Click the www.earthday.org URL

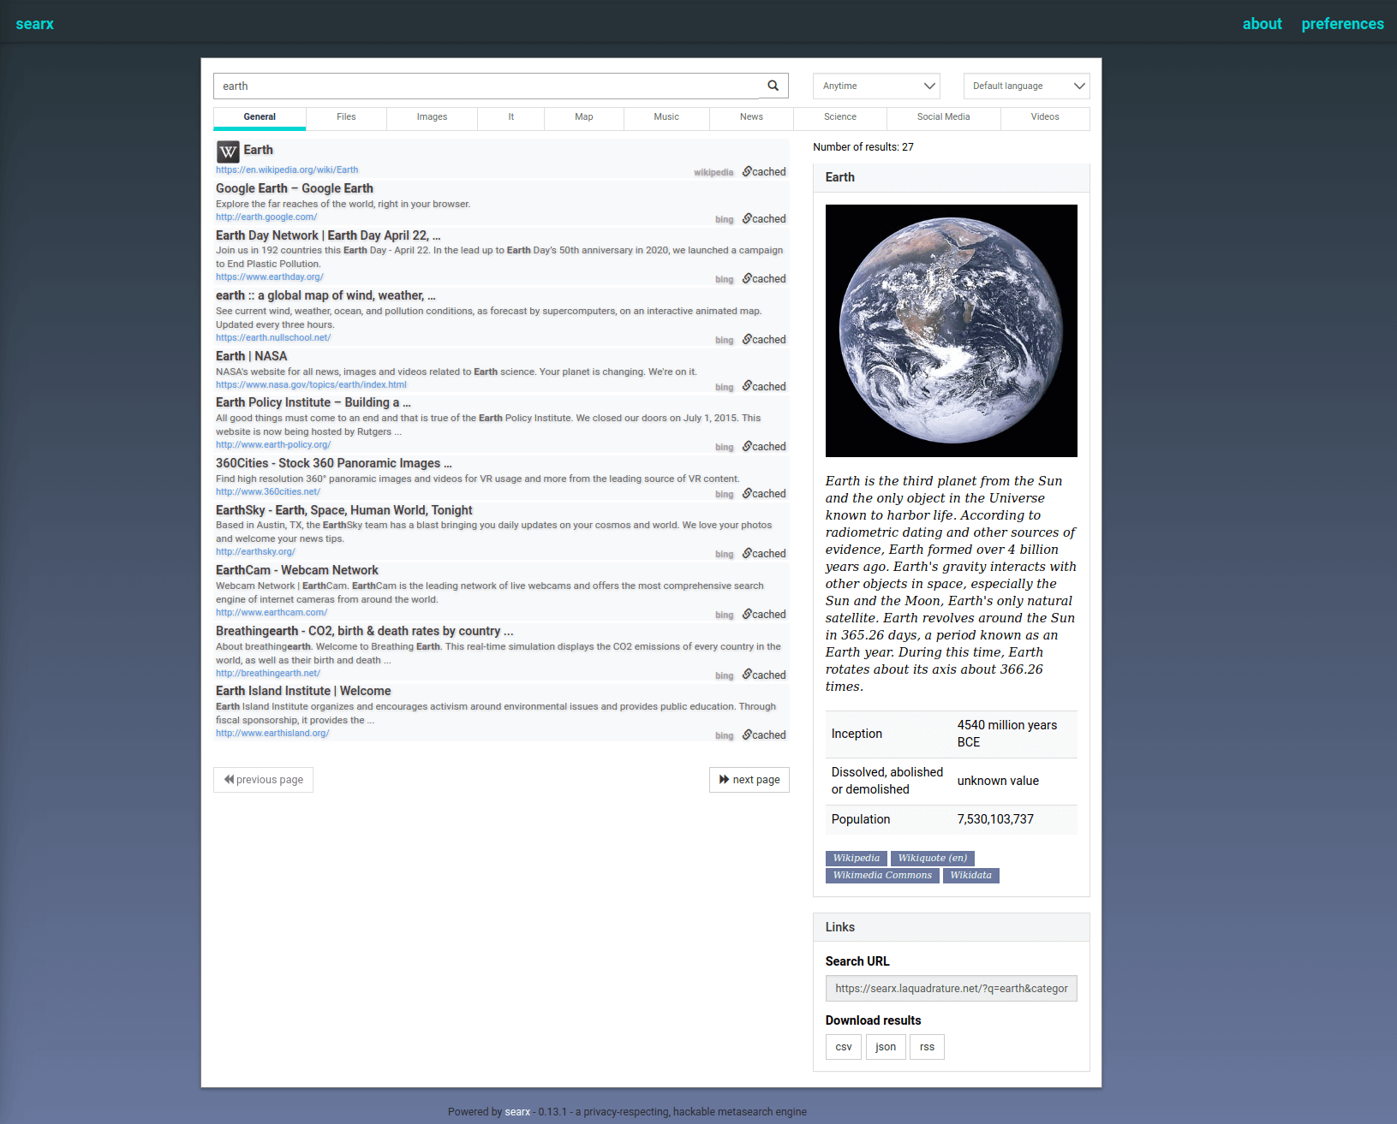(x=270, y=277)
